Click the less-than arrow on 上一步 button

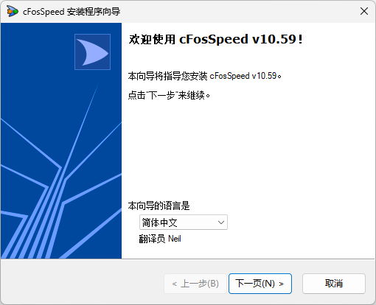[x=175, y=284]
